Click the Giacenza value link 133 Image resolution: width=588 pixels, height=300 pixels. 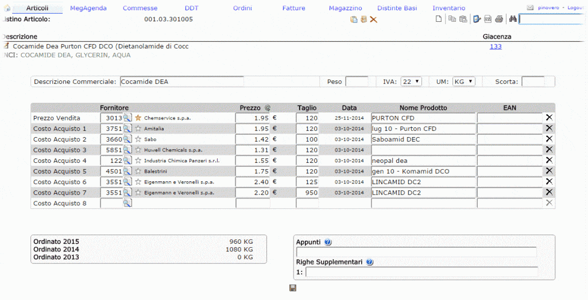point(496,46)
